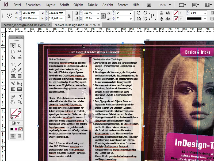Select the Scissors tool

[x=13, y=83]
